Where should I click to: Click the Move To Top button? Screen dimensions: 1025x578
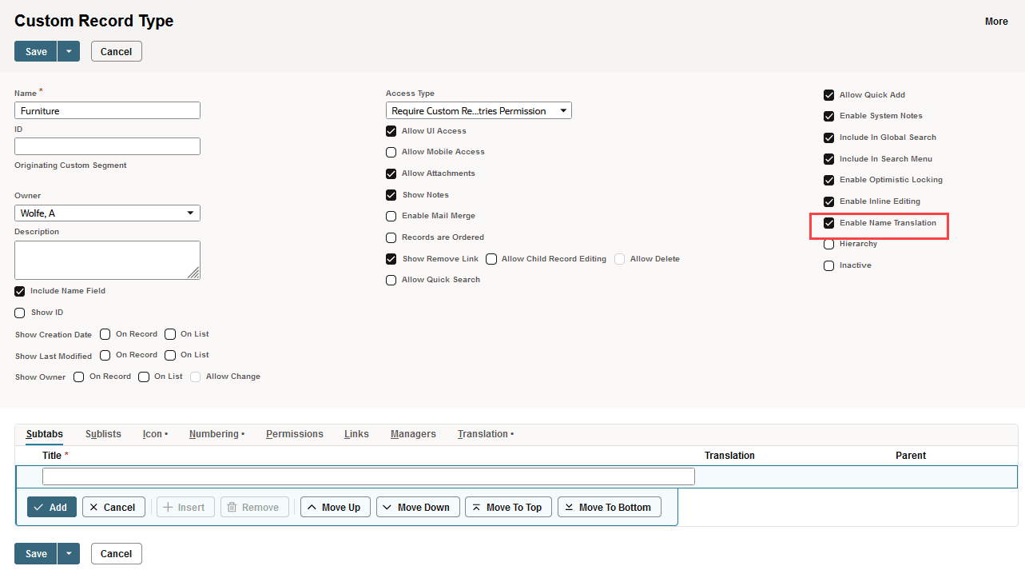[x=508, y=507]
